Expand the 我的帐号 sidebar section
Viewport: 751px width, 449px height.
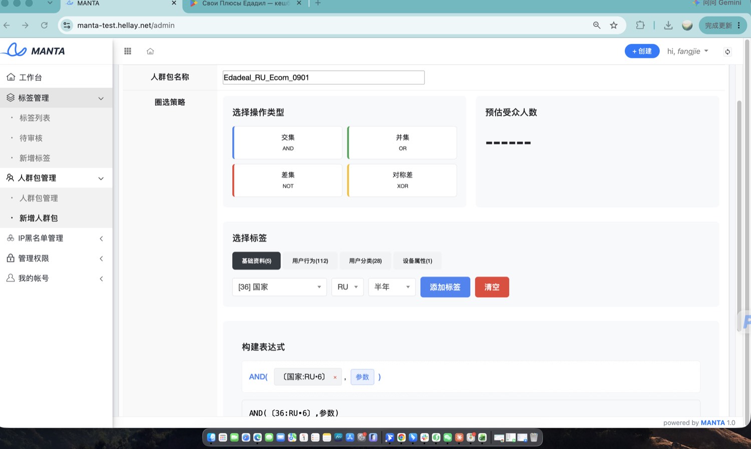pos(56,278)
